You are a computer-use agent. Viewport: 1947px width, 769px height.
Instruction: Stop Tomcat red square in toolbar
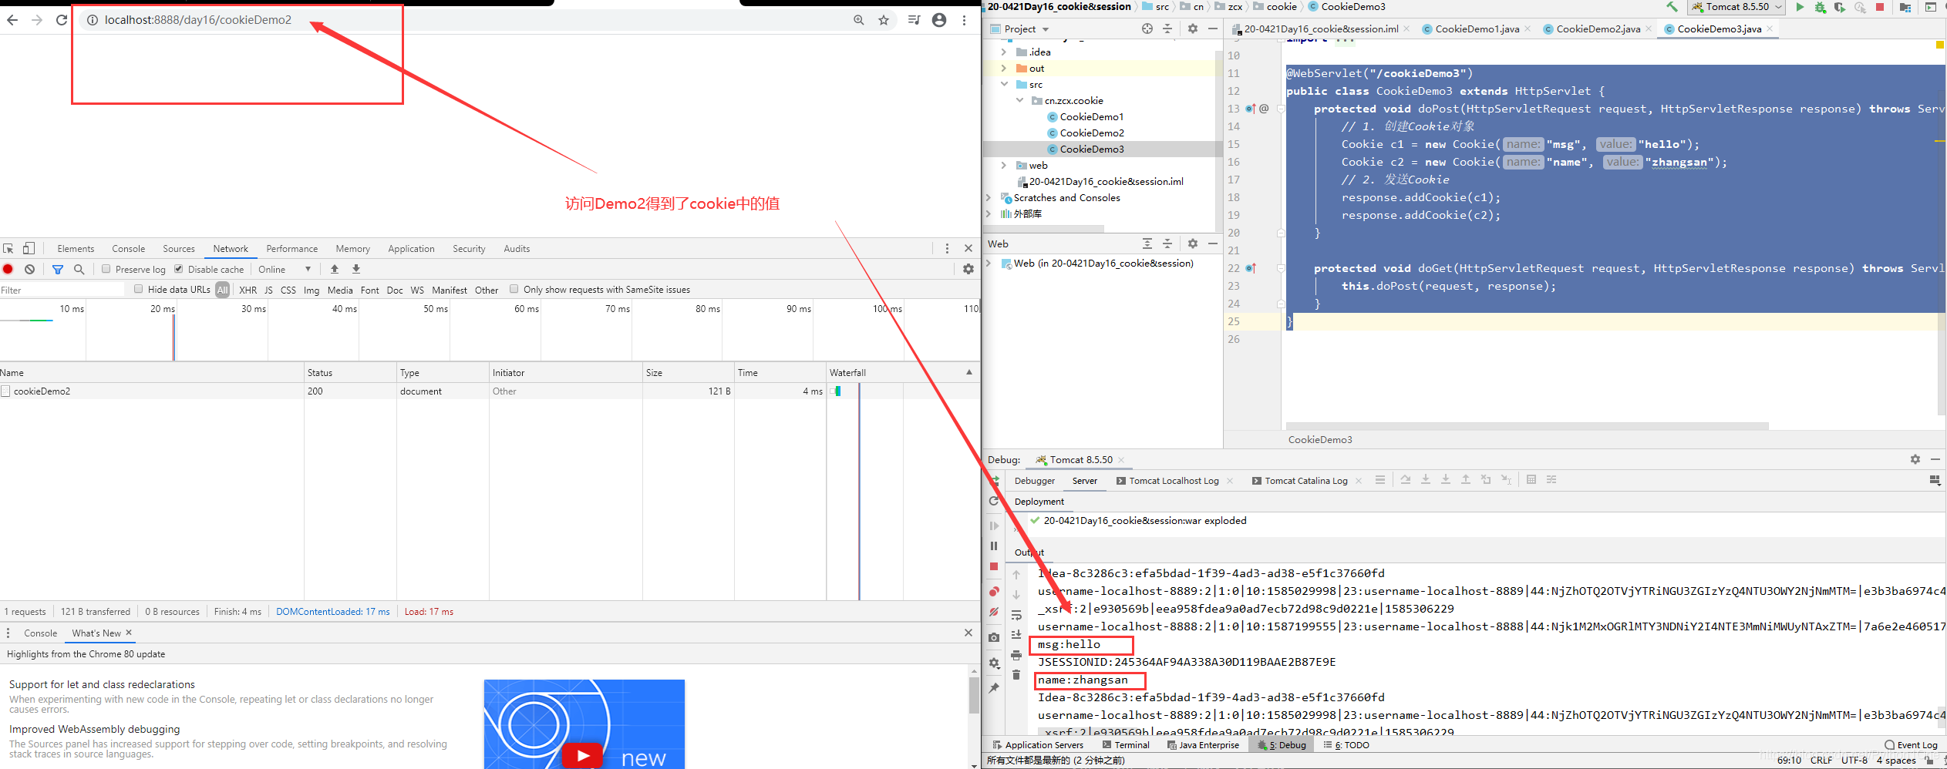tap(1880, 7)
